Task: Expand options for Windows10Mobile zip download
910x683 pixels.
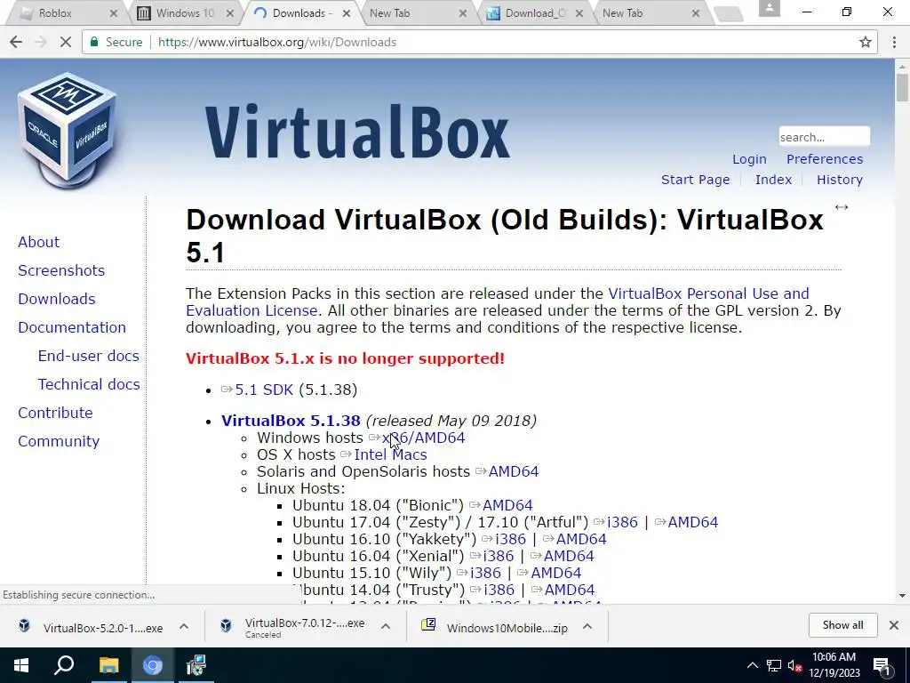Action: coord(587,626)
